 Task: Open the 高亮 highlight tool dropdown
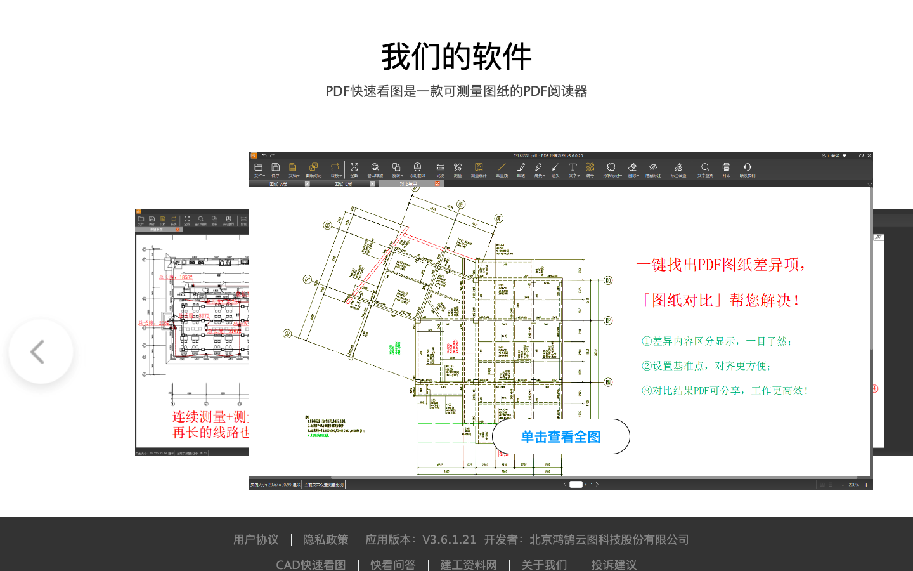click(x=538, y=168)
